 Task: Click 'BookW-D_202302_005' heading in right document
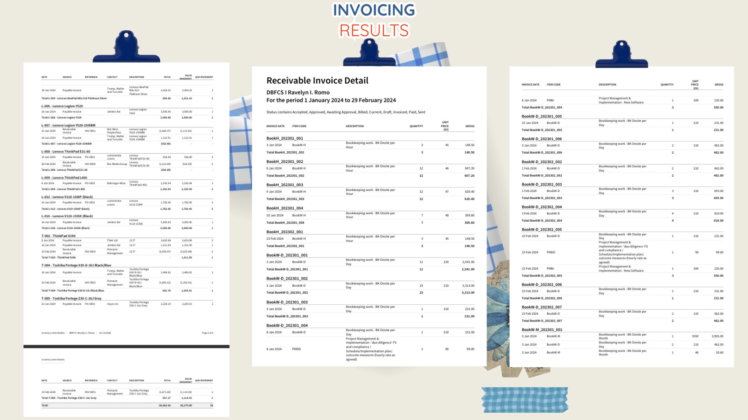click(542, 229)
